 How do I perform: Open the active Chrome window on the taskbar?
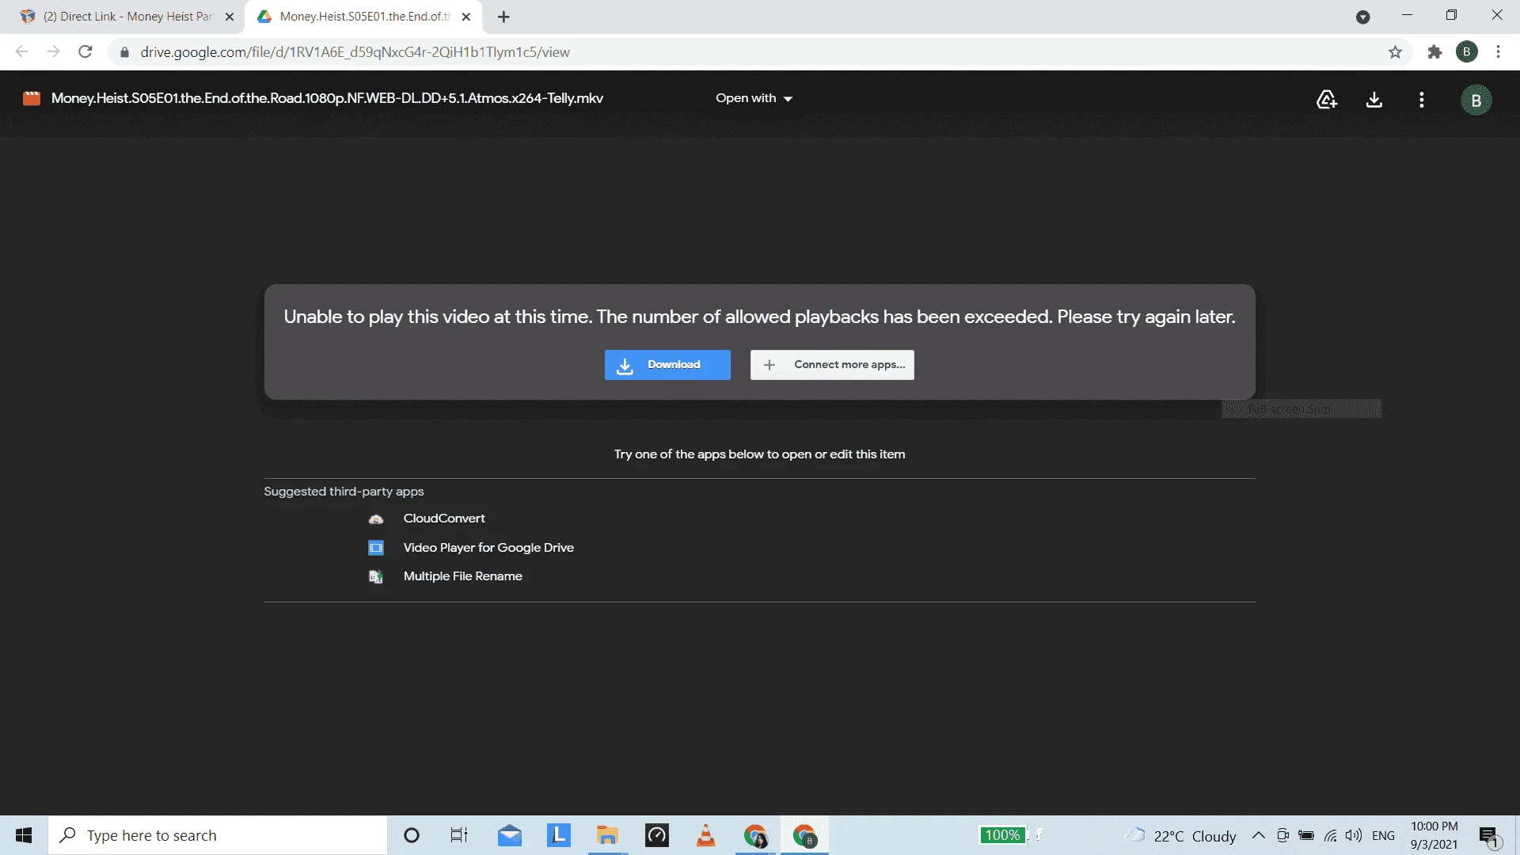click(804, 835)
